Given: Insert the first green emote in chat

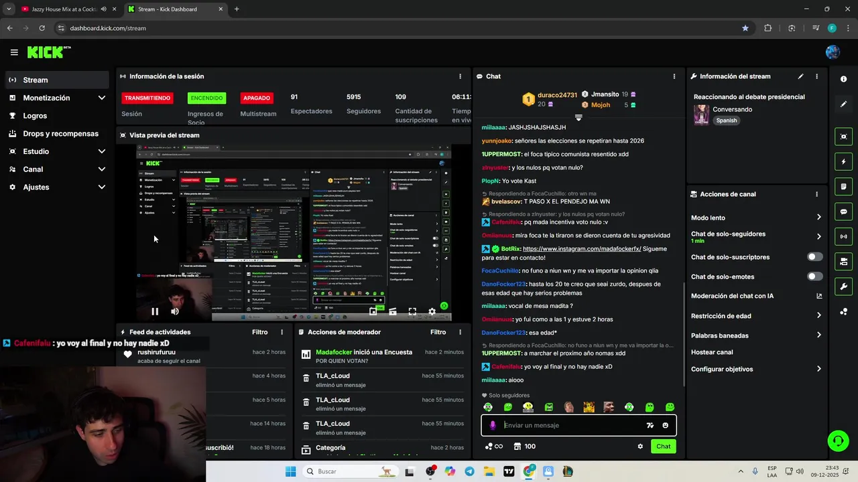Looking at the screenshot, I should click(x=488, y=407).
